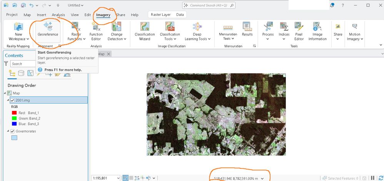
Task: Toggle Governorates layer visibility checkbox
Action: (12, 131)
